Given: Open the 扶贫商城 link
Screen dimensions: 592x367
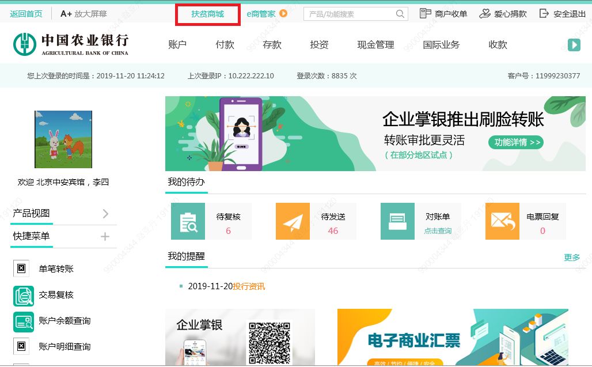Looking at the screenshot, I should click(208, 14).
